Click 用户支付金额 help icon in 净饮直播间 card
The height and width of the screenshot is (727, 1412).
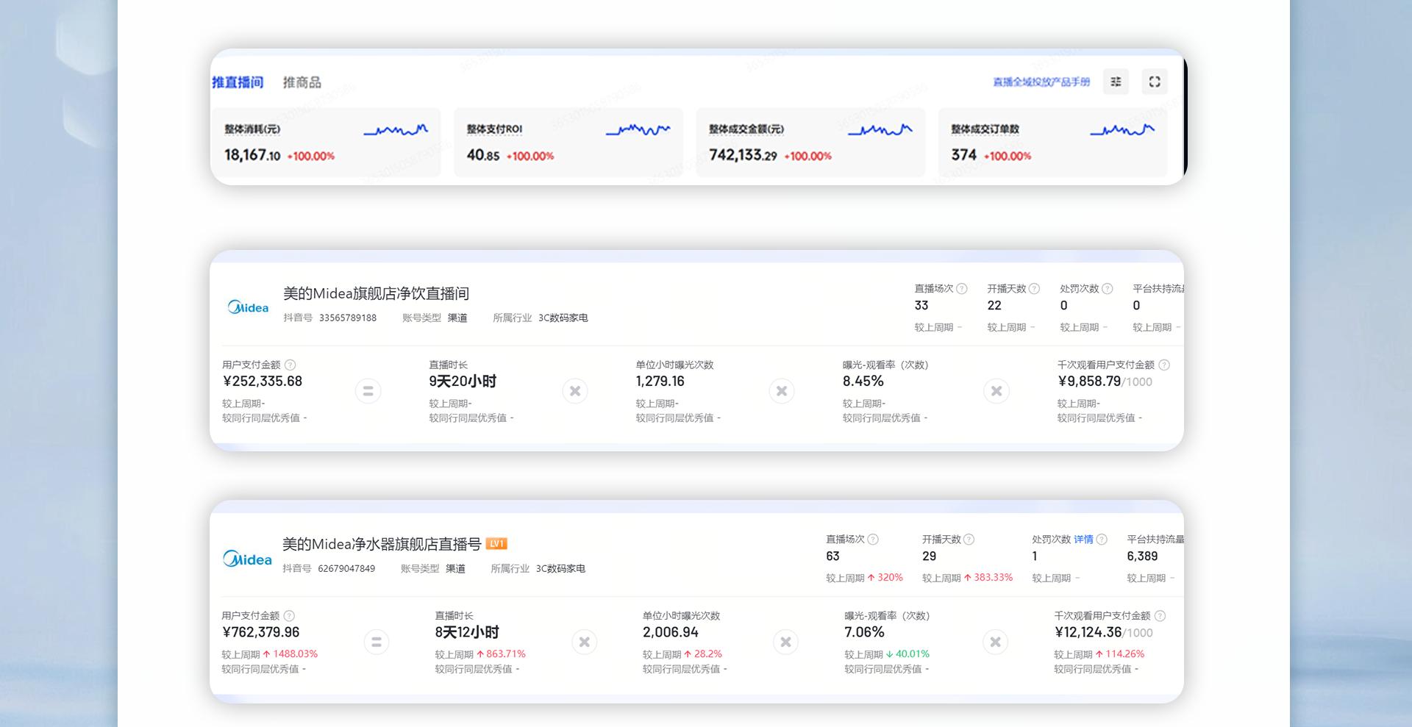click(290, 365)
